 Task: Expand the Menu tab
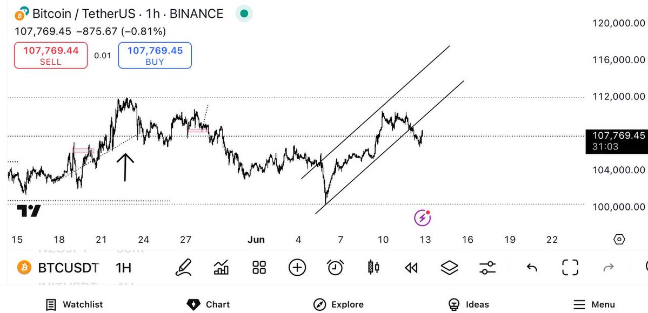coord(594,305)
